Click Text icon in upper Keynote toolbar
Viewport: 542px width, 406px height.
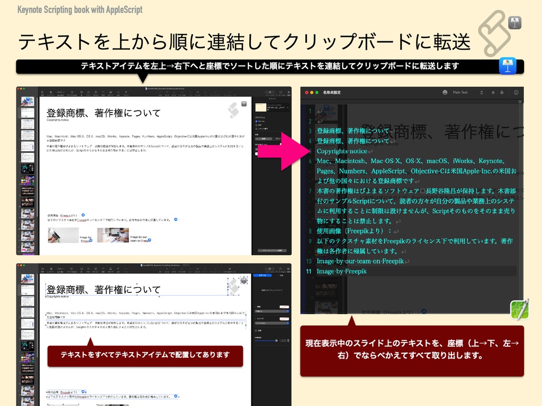[x=96, y=92]
